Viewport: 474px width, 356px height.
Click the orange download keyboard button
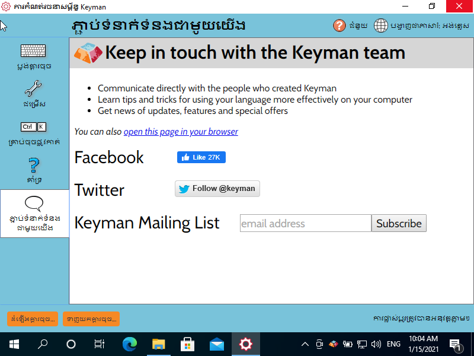point(91,319)
